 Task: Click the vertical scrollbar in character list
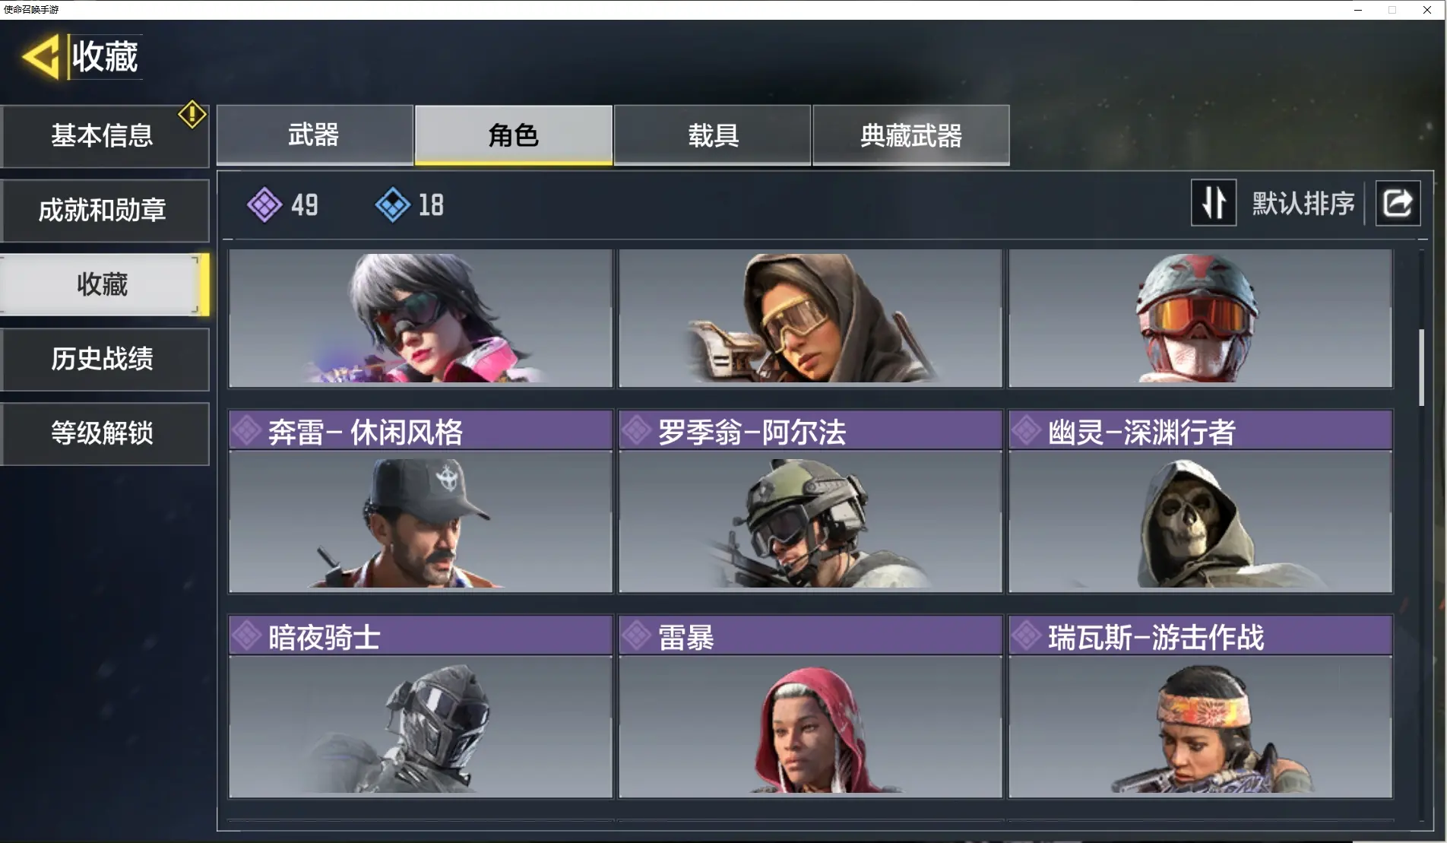point(1421,368)
